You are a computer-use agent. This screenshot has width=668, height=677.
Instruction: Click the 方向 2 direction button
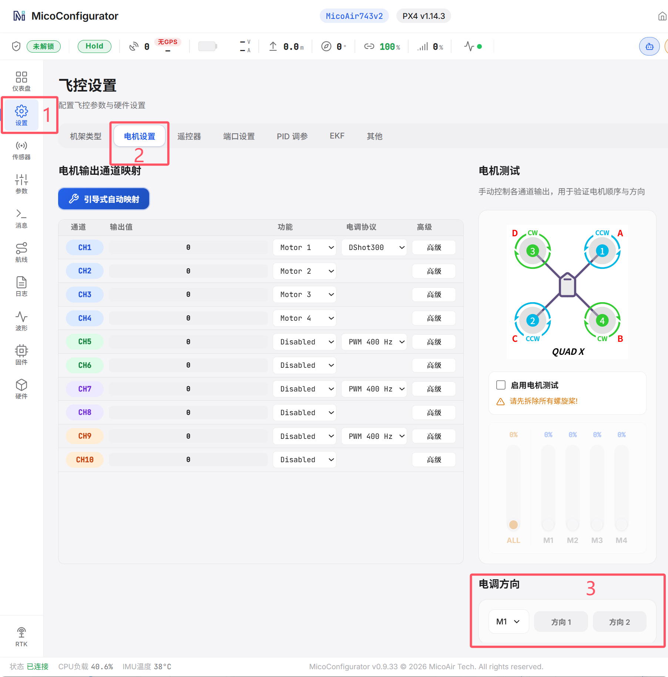pos(620,622)
